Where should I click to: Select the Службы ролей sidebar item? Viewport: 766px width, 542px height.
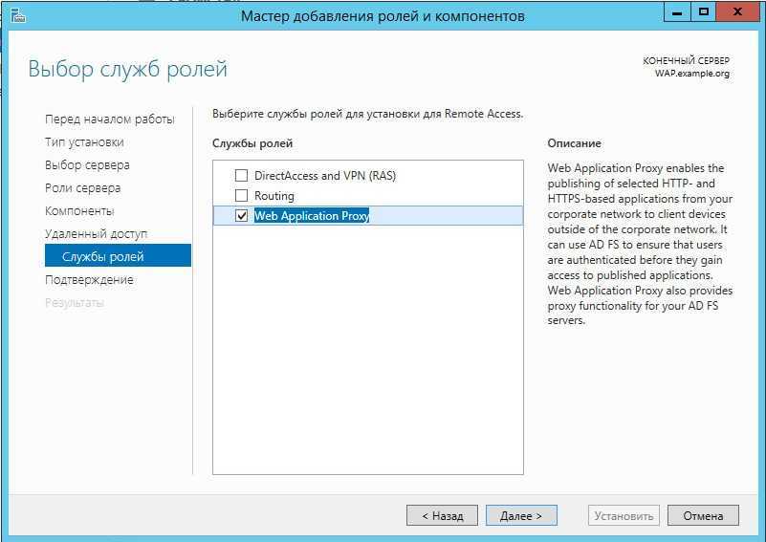click(x=103, y=257)
